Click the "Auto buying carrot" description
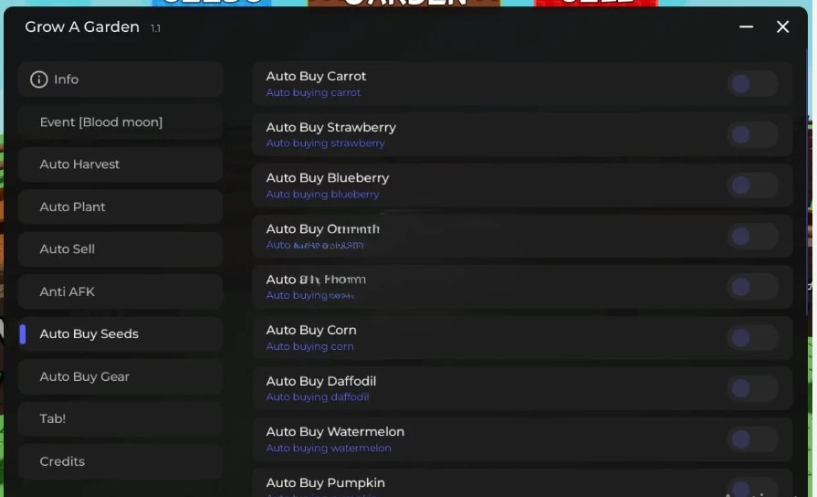This screenshot has width=817, height=497. coord(313,92)
